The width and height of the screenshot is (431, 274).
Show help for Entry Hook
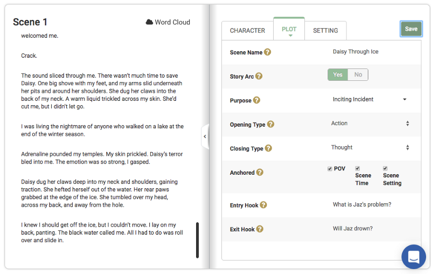pyautogui.click(x=263, y=205)
